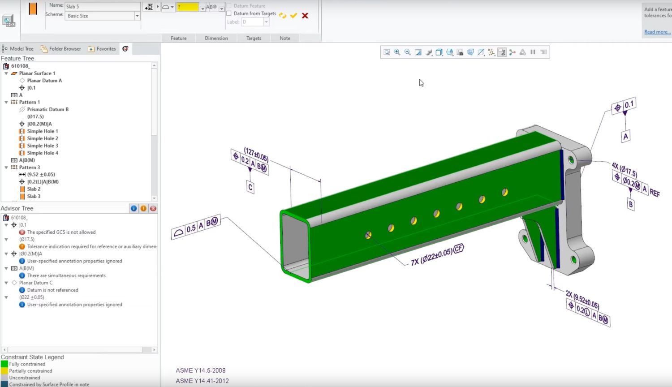
Task: Open the Datum Display Filters icon
Action: (x=481, y=52)
